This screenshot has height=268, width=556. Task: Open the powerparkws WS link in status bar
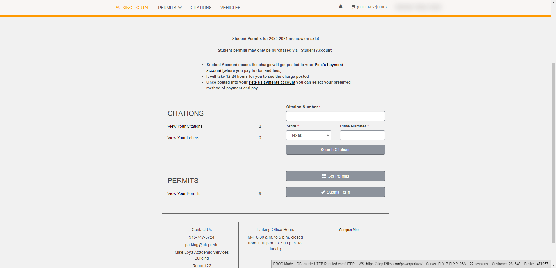[x=394, y=264]
